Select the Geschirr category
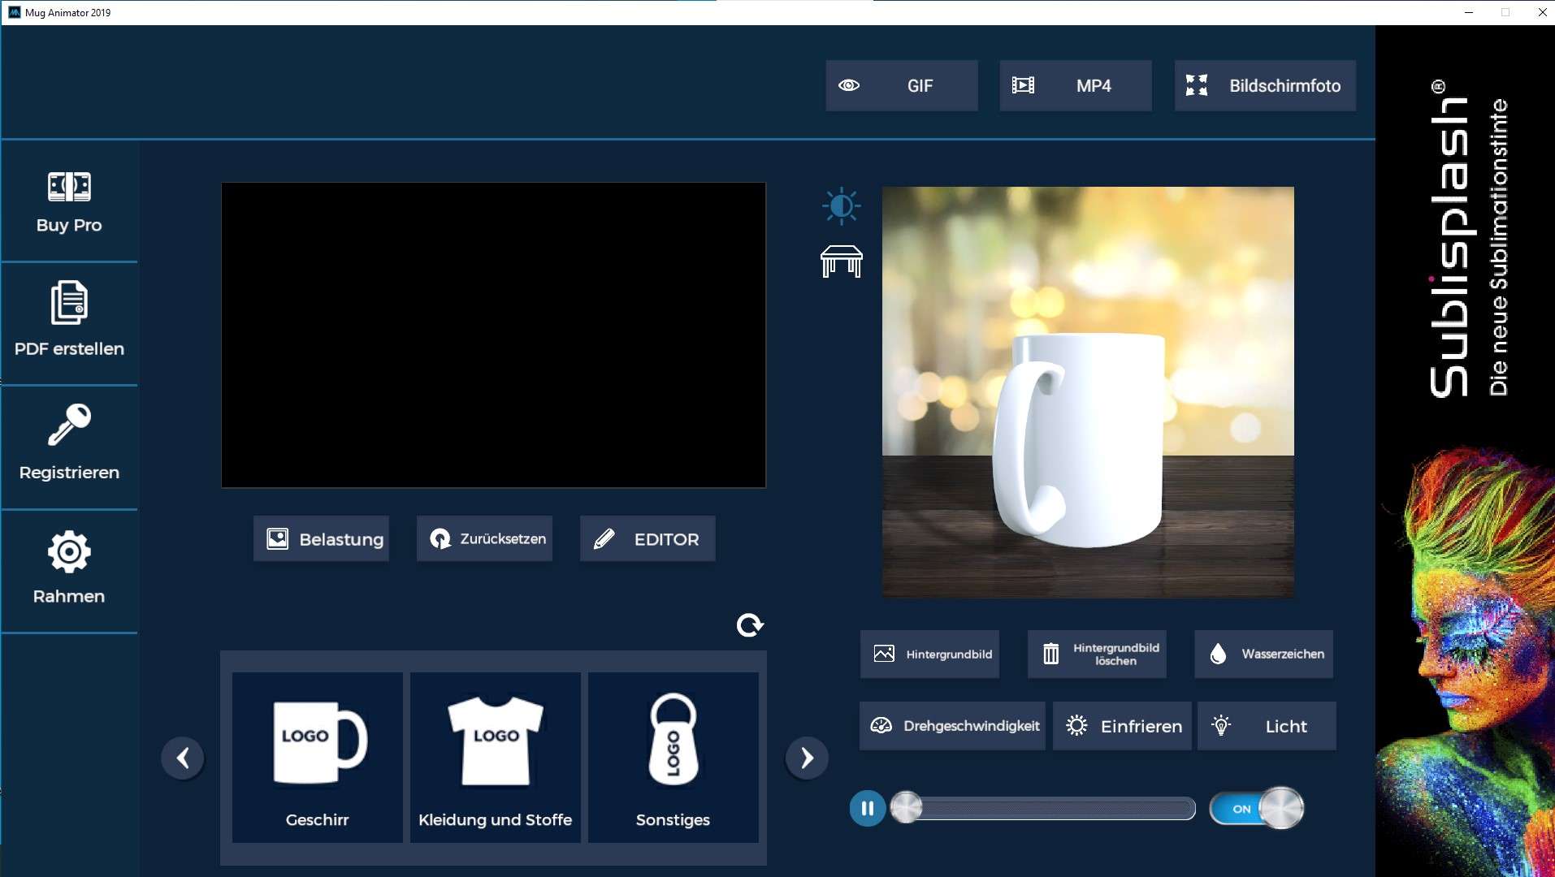Screen dimensions: 1555x877 [317, 757]
